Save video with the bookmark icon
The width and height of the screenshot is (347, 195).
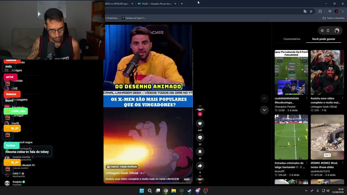pos(200,152)
